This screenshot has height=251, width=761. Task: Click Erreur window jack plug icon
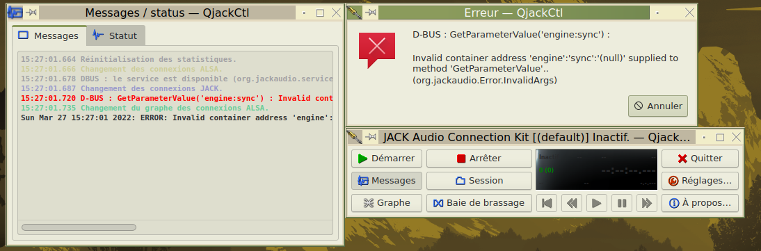tap(355, 13)
